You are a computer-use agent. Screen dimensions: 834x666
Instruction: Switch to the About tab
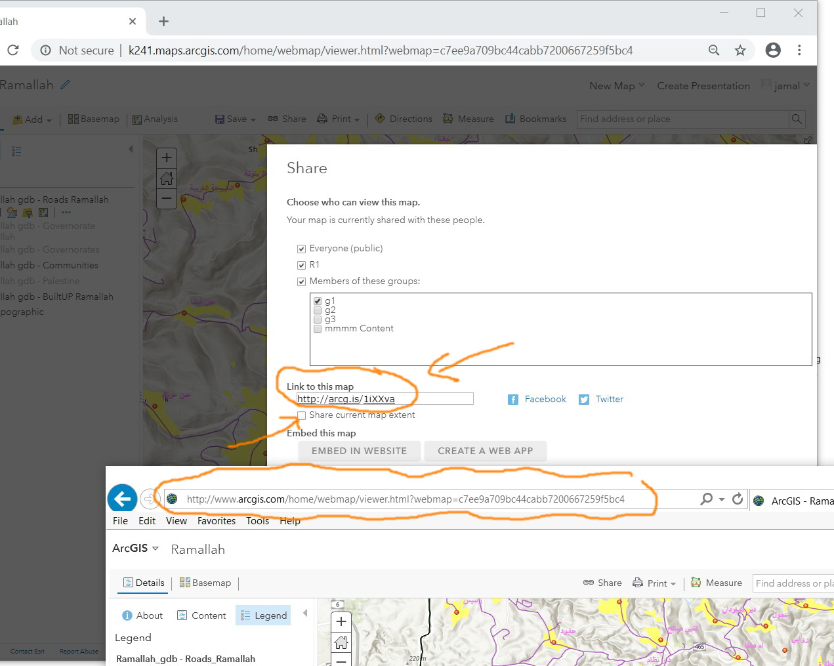pyautogui.click(x=142, y=615)
